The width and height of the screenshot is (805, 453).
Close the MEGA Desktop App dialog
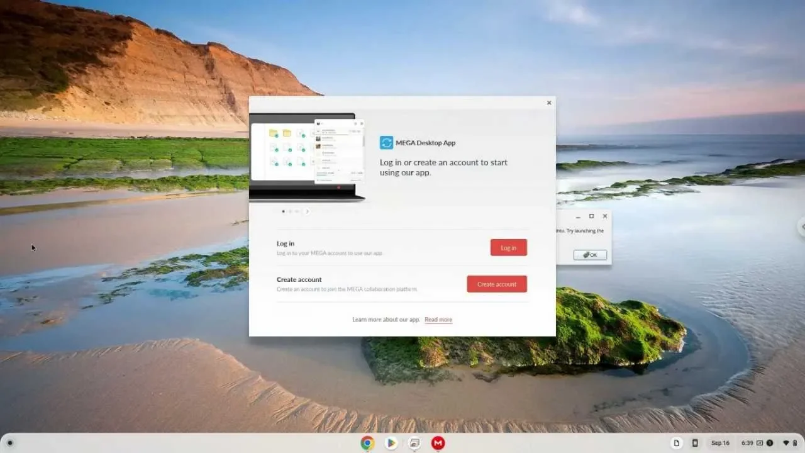coord(549,103)
